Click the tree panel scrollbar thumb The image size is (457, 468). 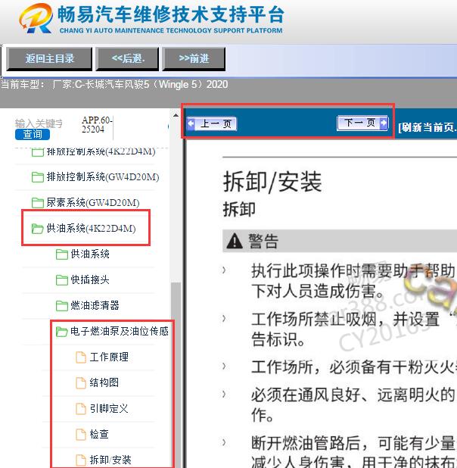(x=176, y=375)
